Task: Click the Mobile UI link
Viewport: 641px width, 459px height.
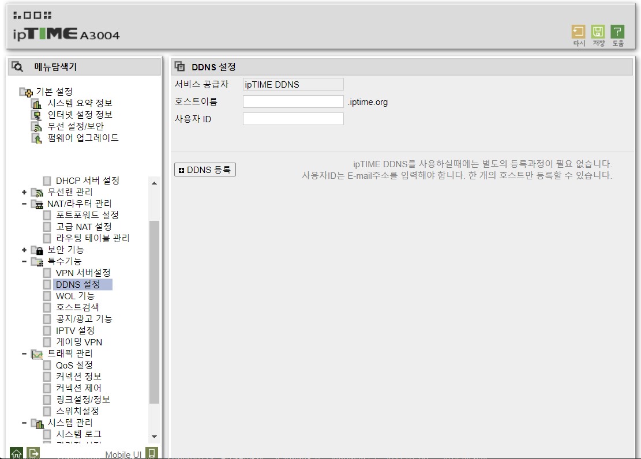Action: [x=123, y=454]
